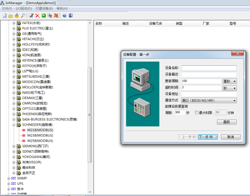Click the 上一步(B) button
This screenshot has height=196, width=250.
pyautogui.click(x=187, y=137)
